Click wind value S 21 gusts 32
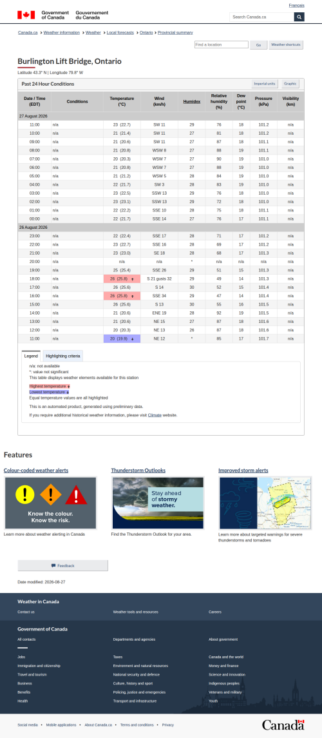Viewport: 322px width, 738px height. tap(159, 278)
